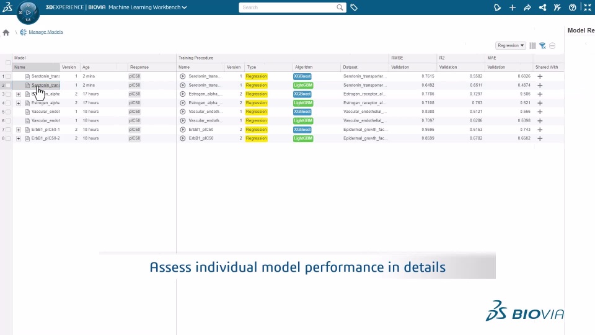Click the search magnifier icon
The width and height of the screenshot is (595, 335).
click(340, 7)
